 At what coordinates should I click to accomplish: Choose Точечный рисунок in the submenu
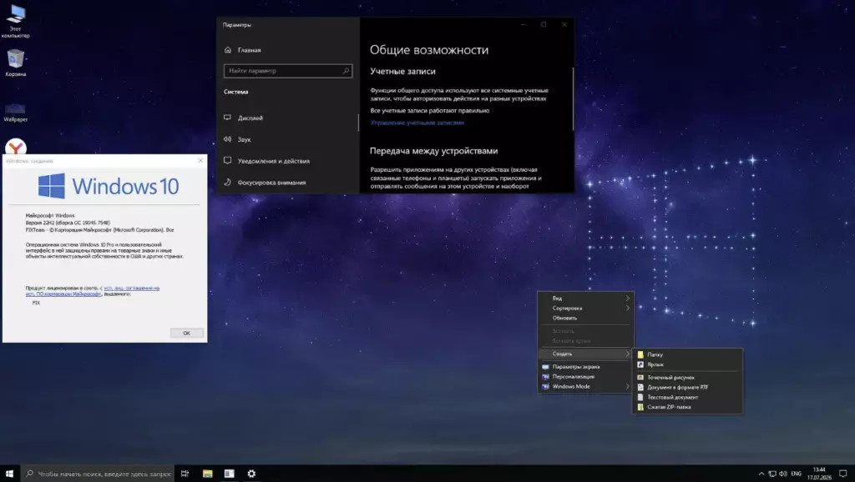(x=688, y=378)
